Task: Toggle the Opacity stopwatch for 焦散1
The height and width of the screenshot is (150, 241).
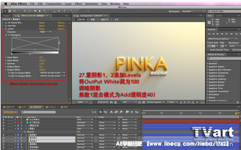Action: click(25, 132)
